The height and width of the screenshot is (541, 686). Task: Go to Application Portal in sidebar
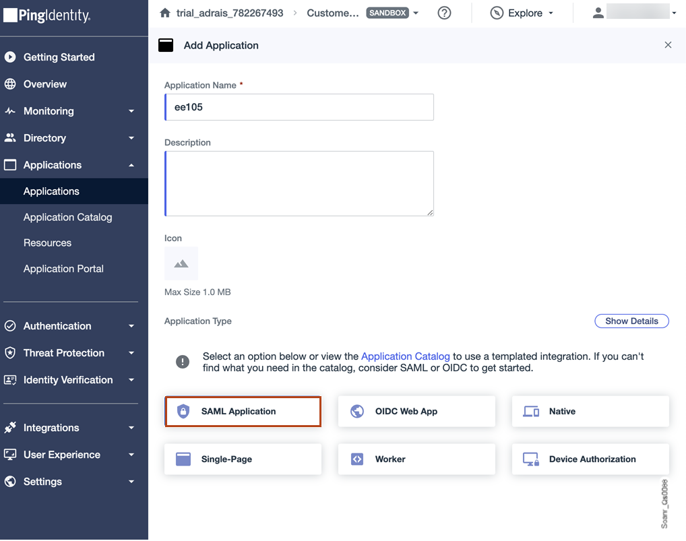[63, 268]
